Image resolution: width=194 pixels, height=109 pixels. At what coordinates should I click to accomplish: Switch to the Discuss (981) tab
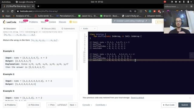tap(48, 28)
